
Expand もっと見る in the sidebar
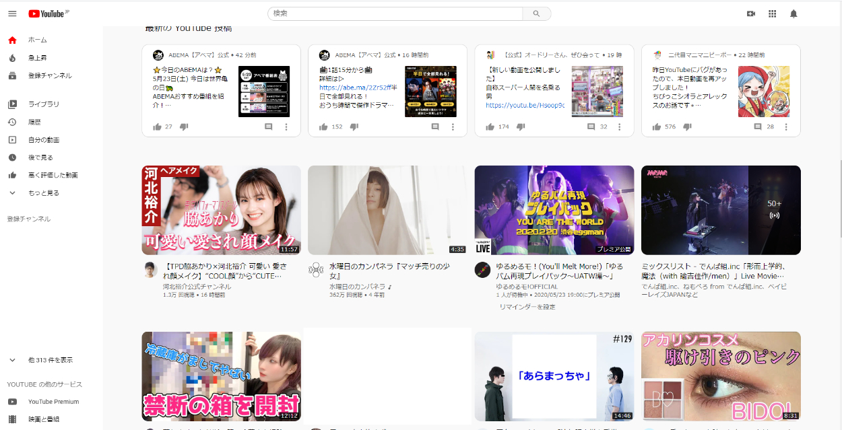(x=43, y=193)
